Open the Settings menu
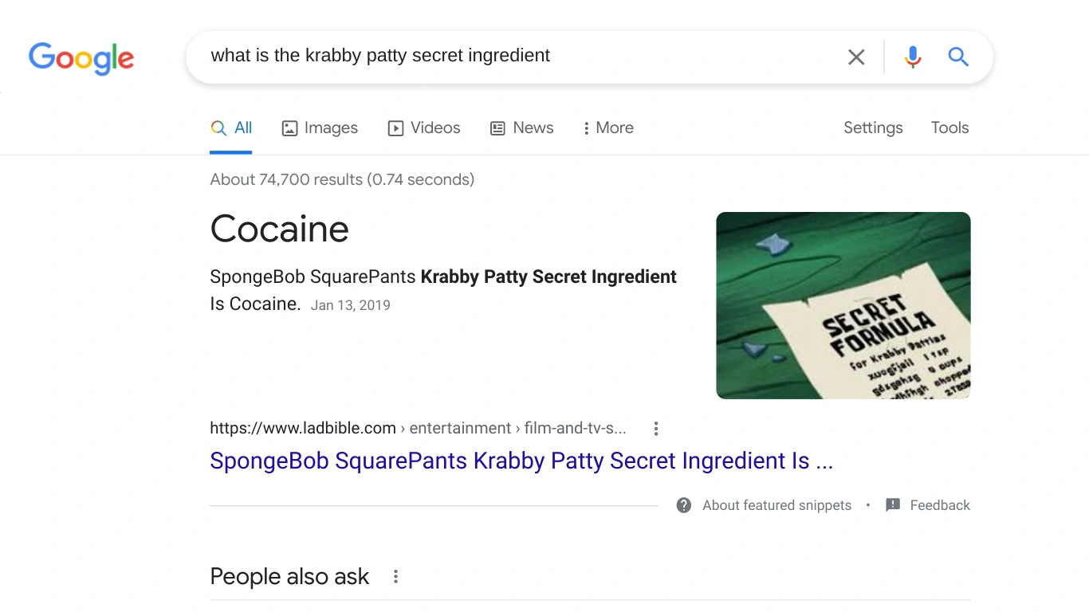The height and width of the screenshot is (612, 1089). [x=873, y=127]
